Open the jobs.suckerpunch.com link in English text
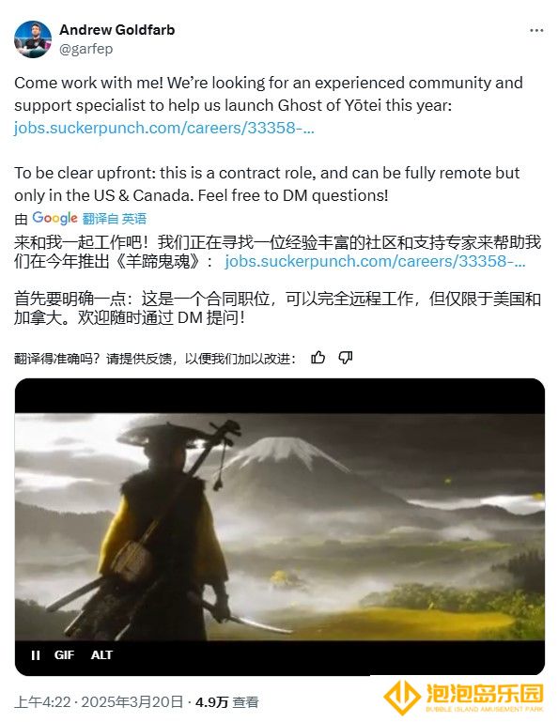558x722 pixels. pyautogui.click(x=164, y=128)
